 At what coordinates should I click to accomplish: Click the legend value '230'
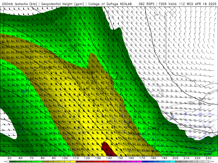click(208, 158)
